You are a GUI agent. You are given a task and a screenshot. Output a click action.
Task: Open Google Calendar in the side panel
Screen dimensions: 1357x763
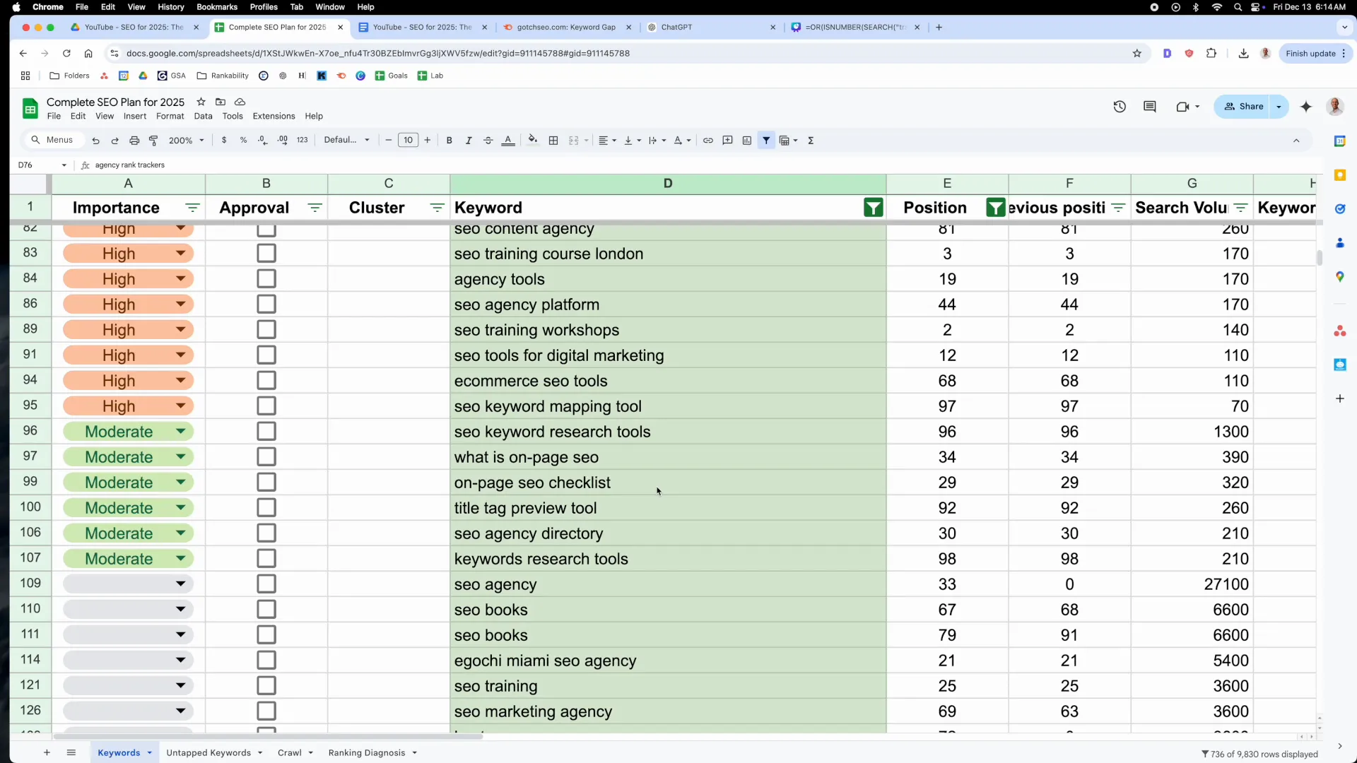pos(1341,141)
